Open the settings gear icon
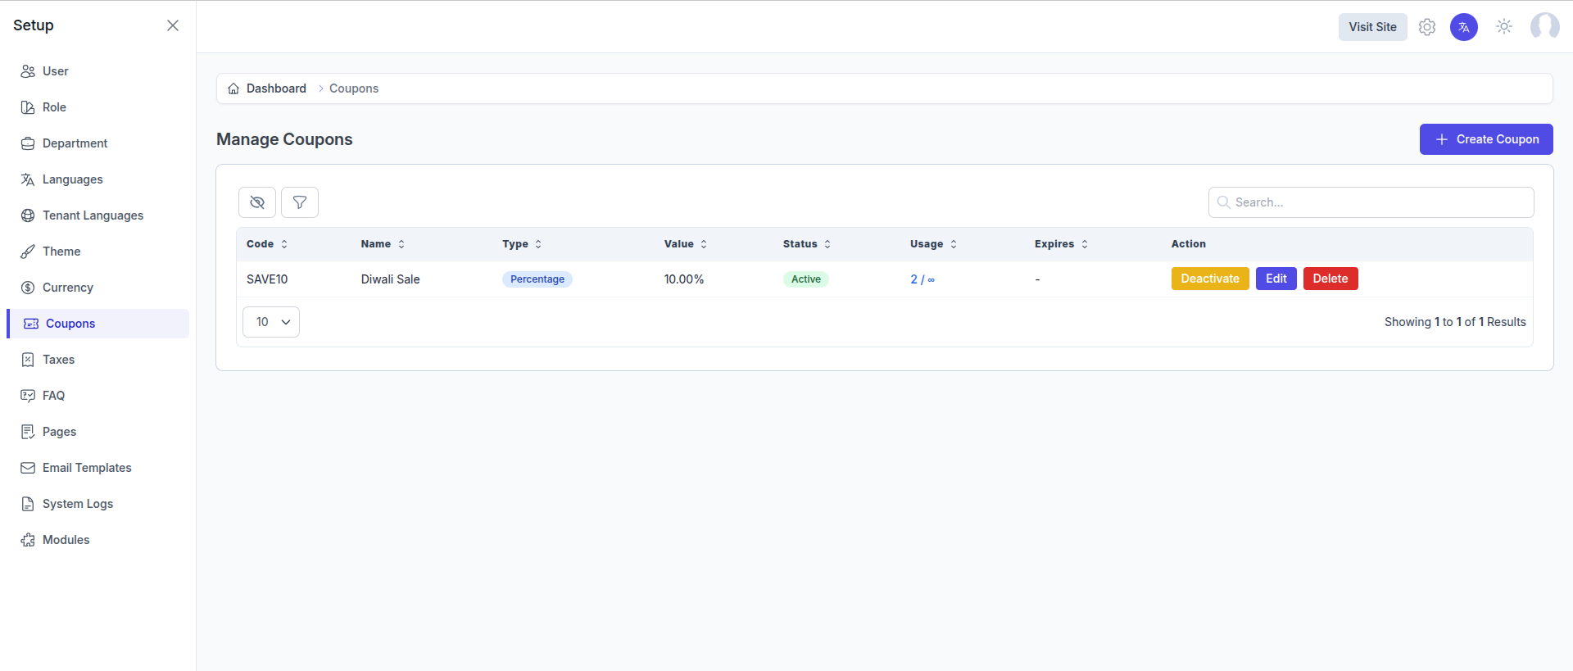 click(1427, 27)
